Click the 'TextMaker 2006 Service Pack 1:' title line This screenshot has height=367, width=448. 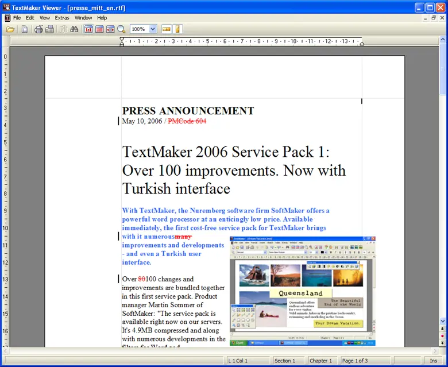pos(226,152)
